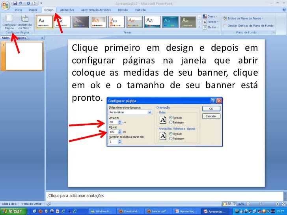287x215 pixels.
Task: Open the Exibição tab
Action: click(140, 10)
